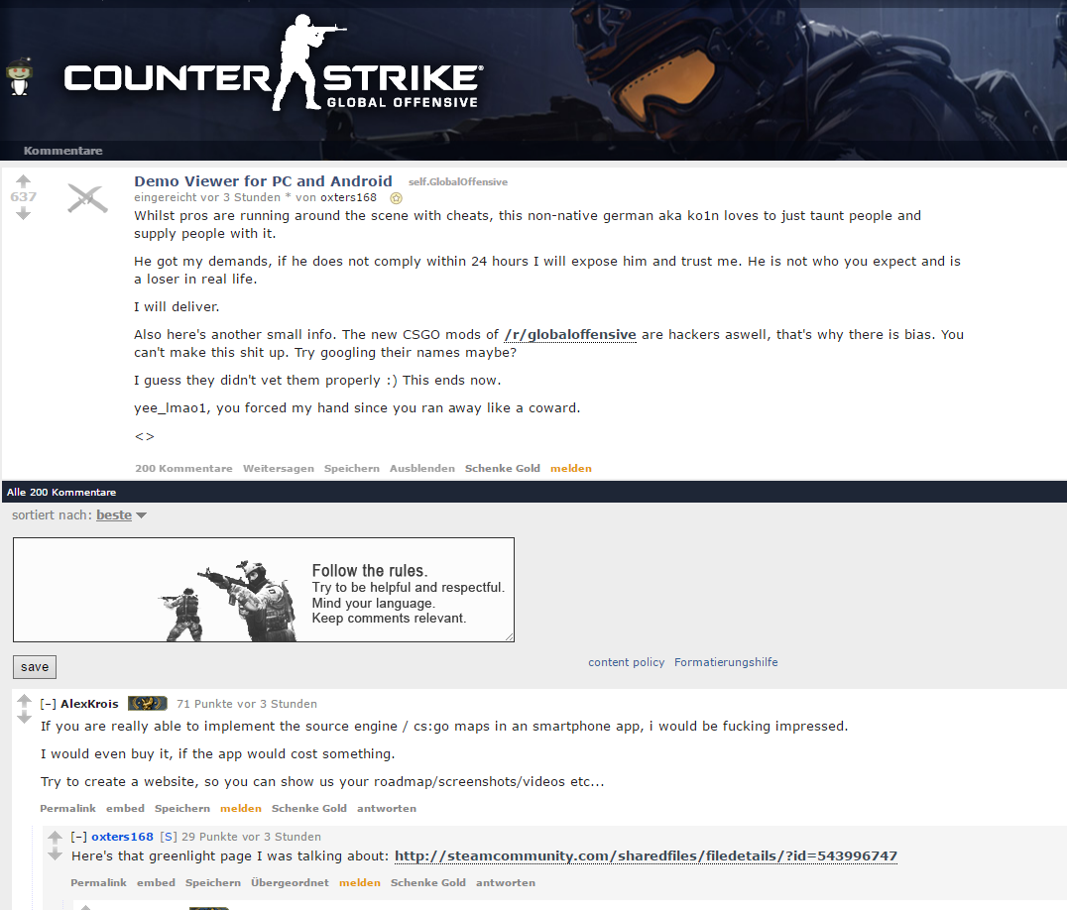Click inside the comment text box
The width and height of the screenshot is (1067, 910).
pyautogui.click(x=264, y=590)
